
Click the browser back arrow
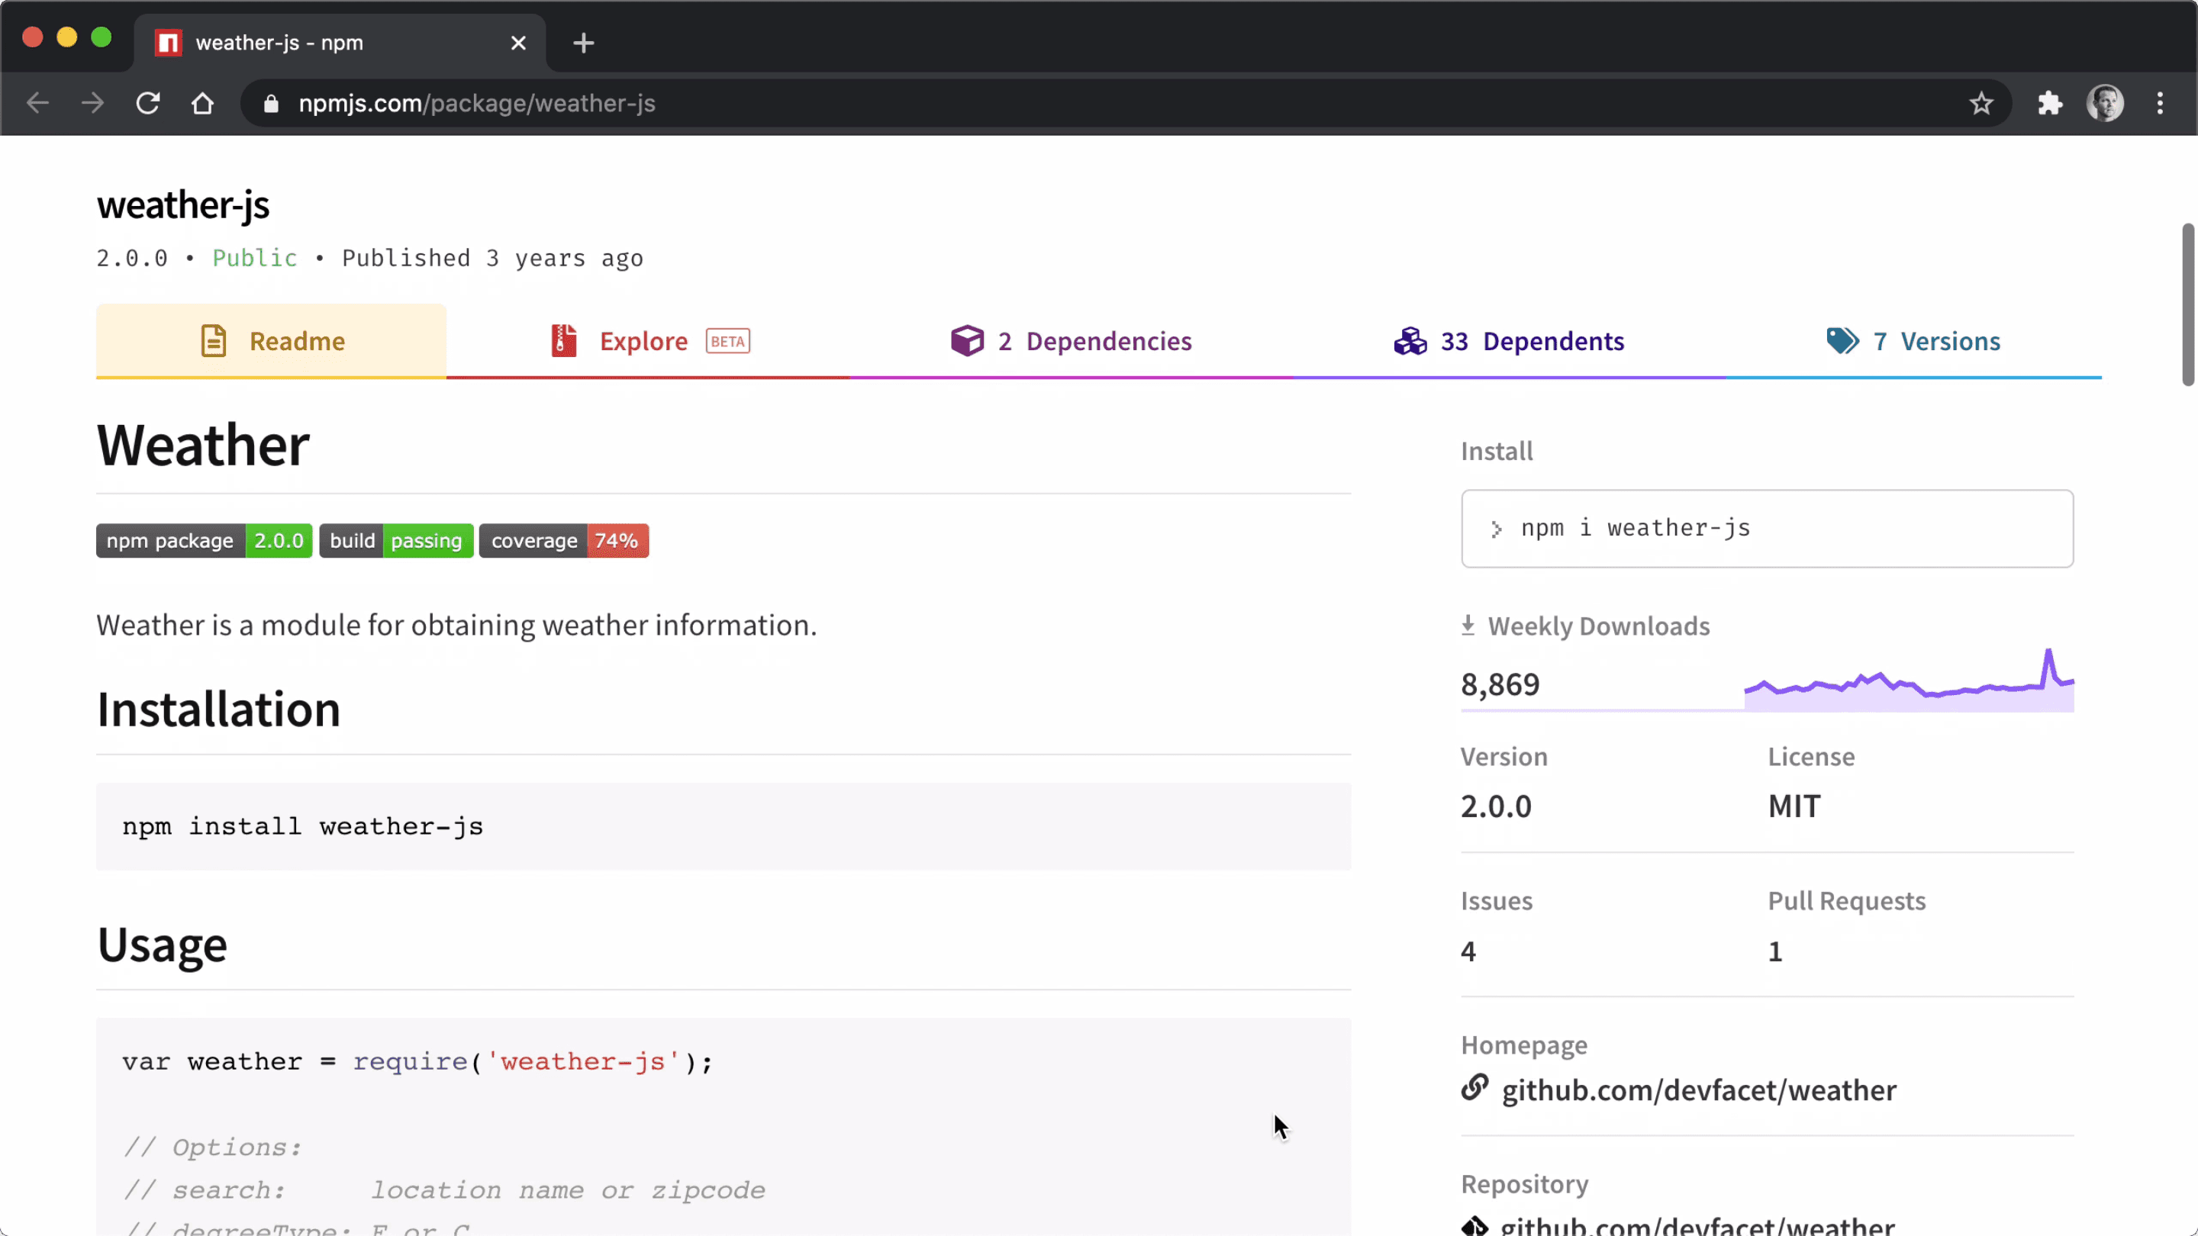(37, 103)
